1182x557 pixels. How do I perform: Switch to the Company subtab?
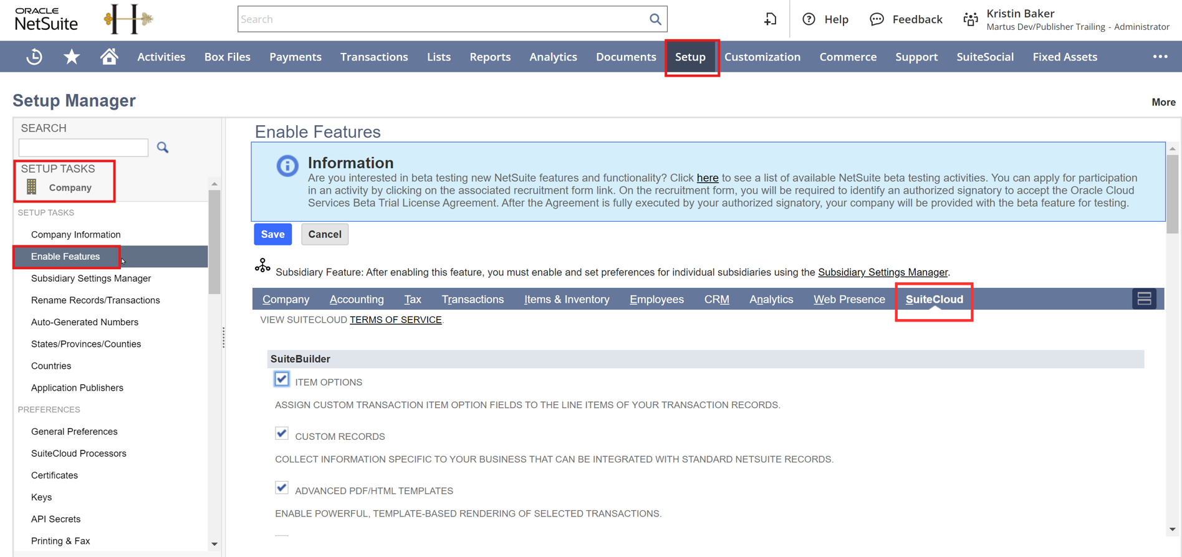[x=286, y=299]
